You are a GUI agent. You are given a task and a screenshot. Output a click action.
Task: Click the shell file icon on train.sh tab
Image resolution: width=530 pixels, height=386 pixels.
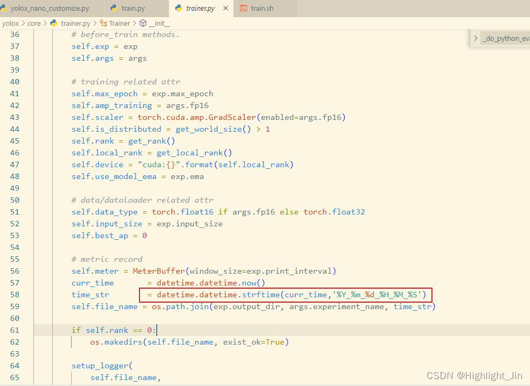243,8
